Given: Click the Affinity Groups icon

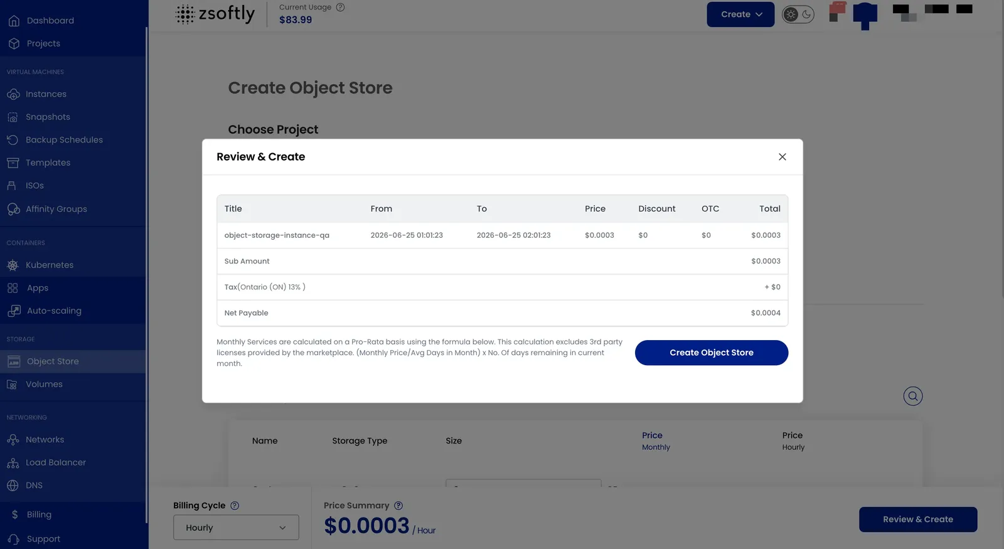Looking at the screenshot, I should pos(13,209).
